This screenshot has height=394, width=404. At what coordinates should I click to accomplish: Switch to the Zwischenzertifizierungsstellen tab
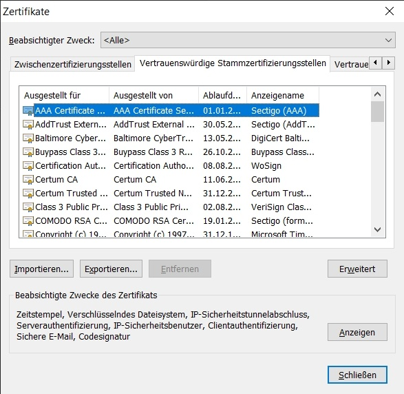click(x=73, y=64)
